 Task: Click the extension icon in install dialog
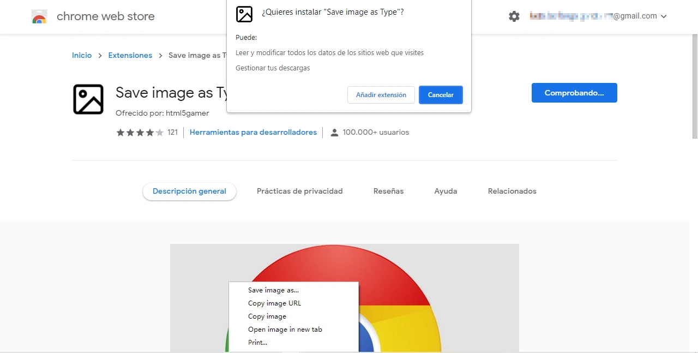click(x=244, y=14)
